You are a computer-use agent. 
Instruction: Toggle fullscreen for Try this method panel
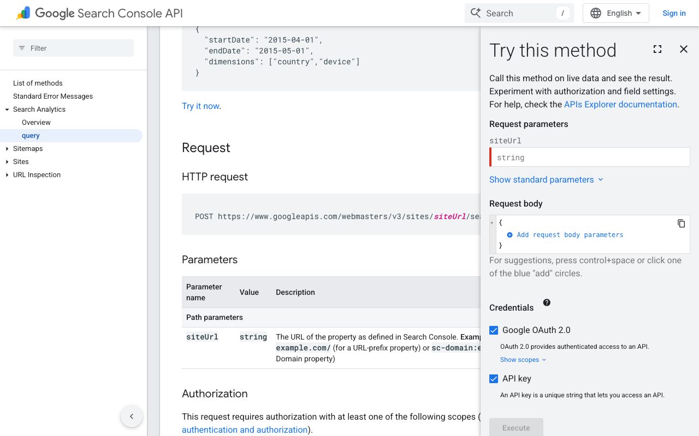click(x=657, y=49)
